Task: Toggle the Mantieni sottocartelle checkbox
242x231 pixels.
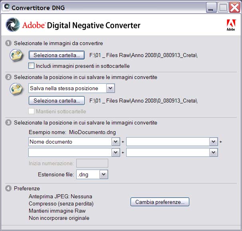Action: pos(31,111)
